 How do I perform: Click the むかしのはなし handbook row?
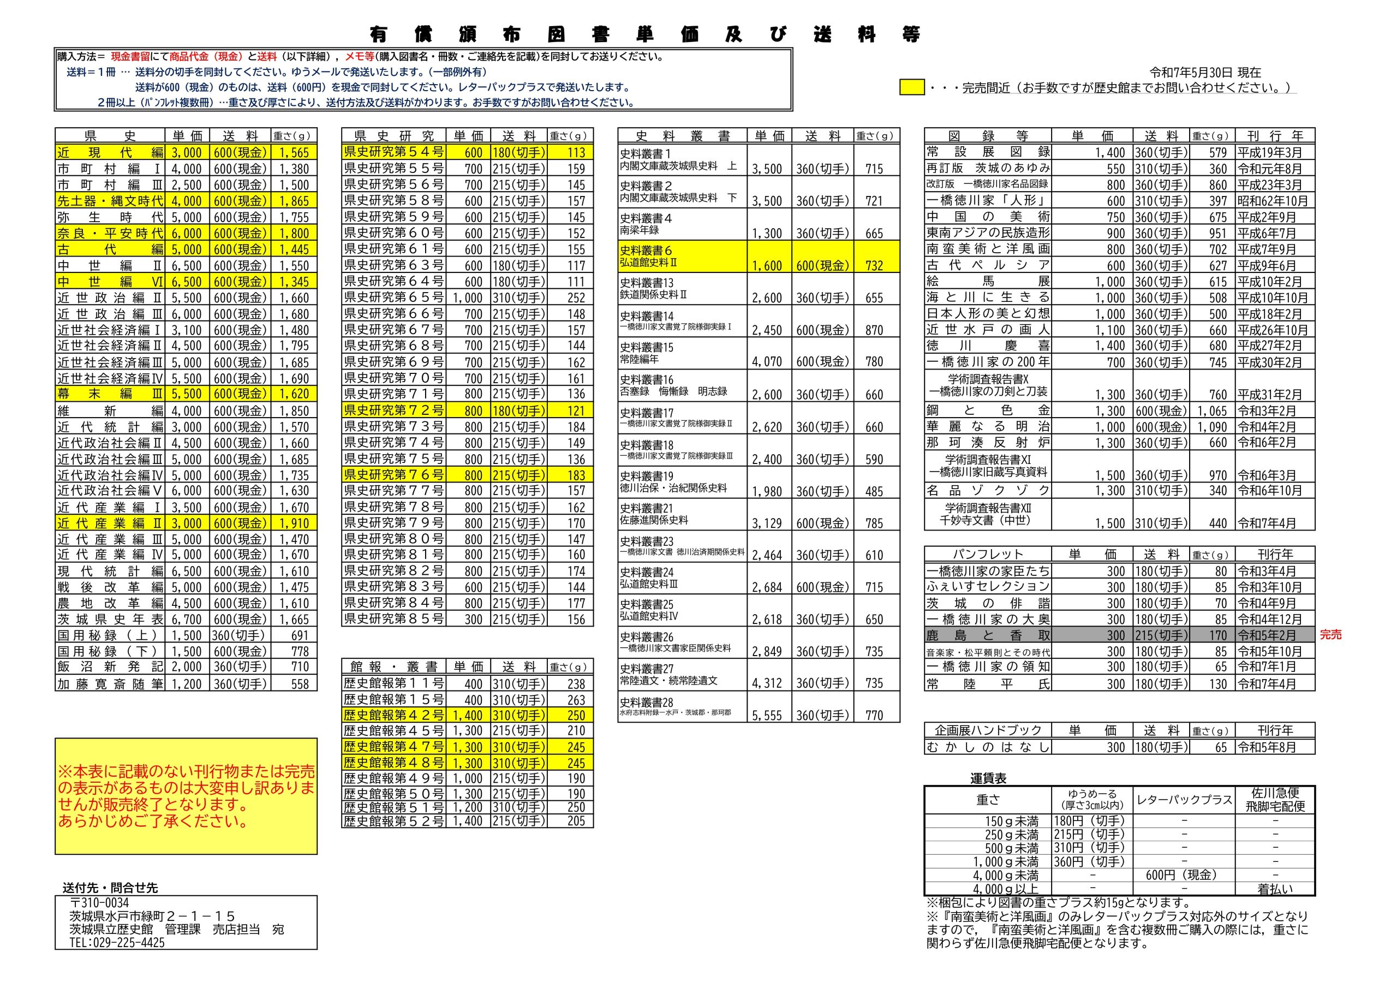point(1120,747)
